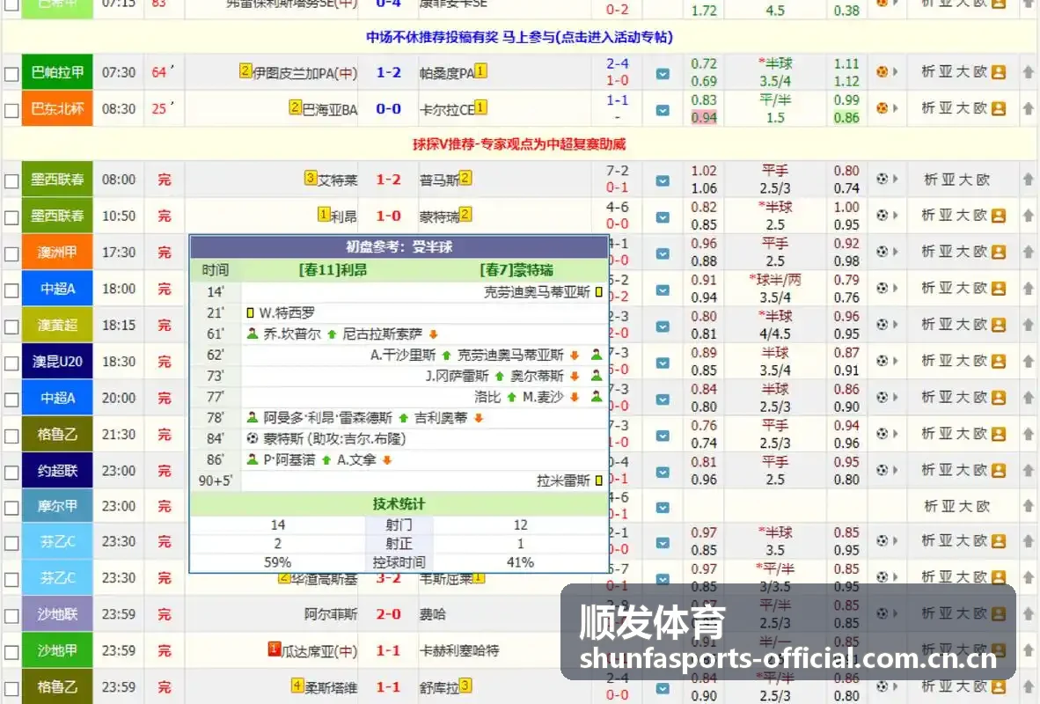Open 0-0 score of 巴海亚BA match
The image size is (1040, 704).
point(388,109)
